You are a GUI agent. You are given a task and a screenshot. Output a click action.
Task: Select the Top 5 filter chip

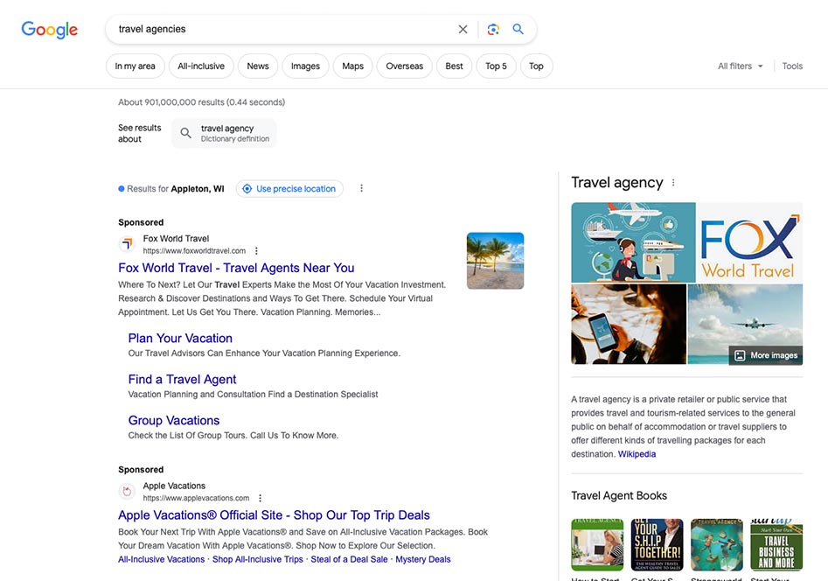click(496, 66)
